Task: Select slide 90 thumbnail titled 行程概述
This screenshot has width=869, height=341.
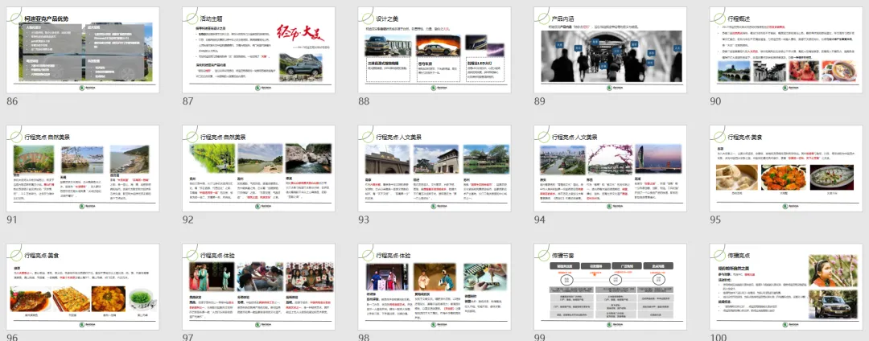Action: click(786, 50)
